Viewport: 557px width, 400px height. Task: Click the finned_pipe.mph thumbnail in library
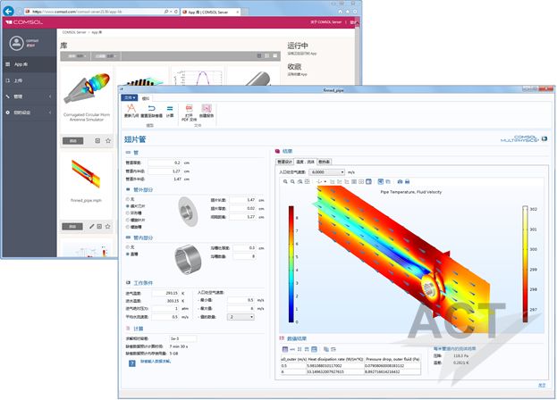(87, 174)
